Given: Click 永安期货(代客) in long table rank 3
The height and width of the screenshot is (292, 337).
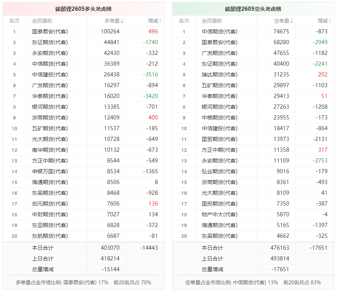Looking at the screenshot, I should 50,53.
